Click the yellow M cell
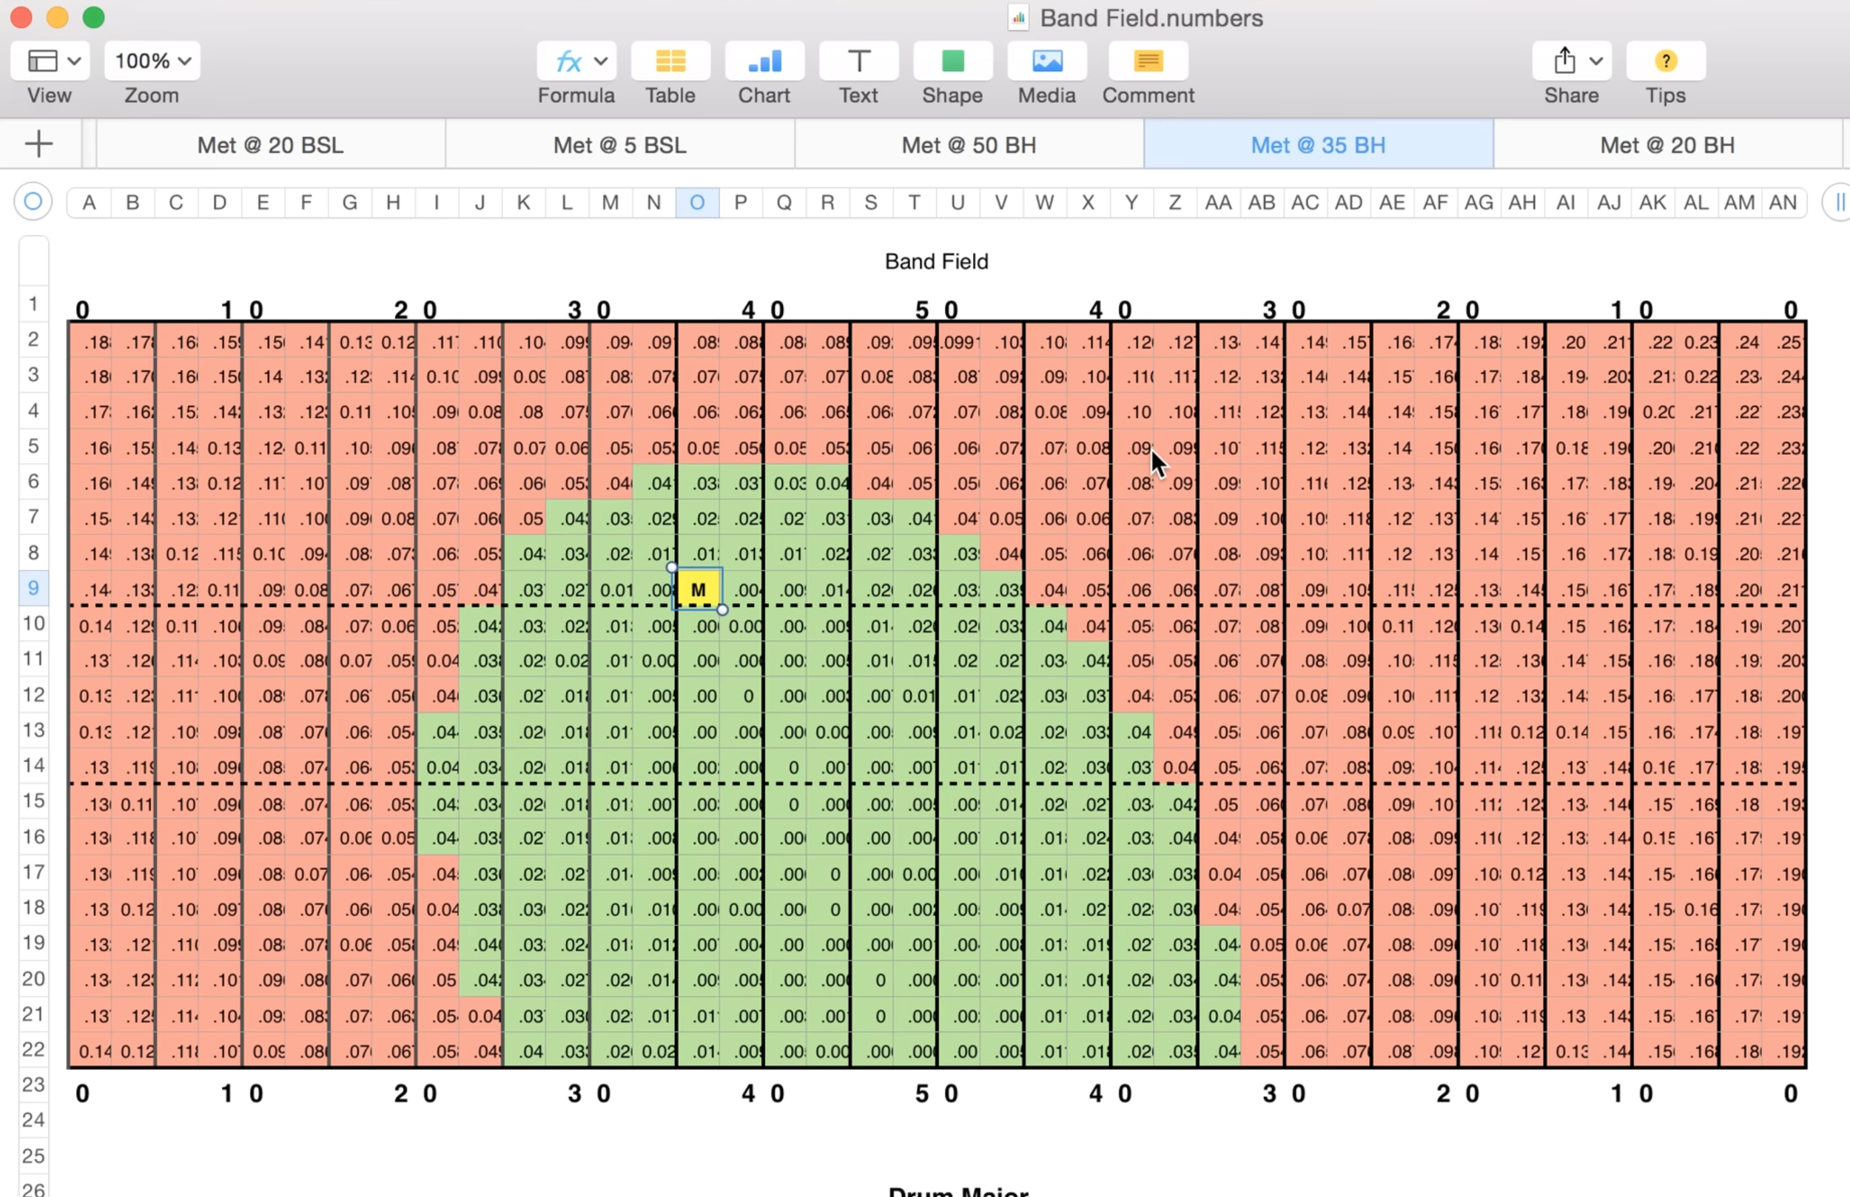 click(698, 590)
